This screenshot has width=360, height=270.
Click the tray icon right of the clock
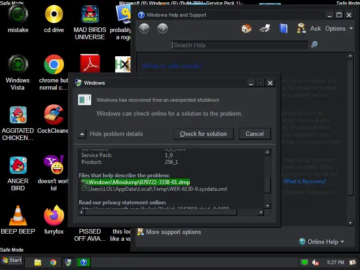[352, 262]
